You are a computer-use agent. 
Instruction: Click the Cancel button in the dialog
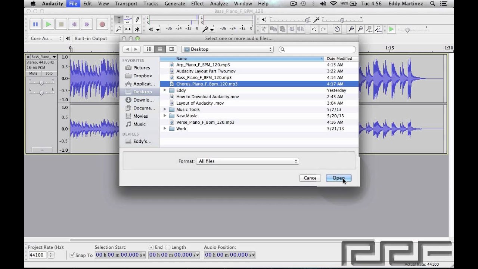310,178
